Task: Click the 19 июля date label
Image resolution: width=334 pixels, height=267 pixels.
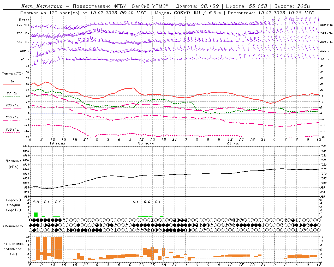Action: click(57, 143)
